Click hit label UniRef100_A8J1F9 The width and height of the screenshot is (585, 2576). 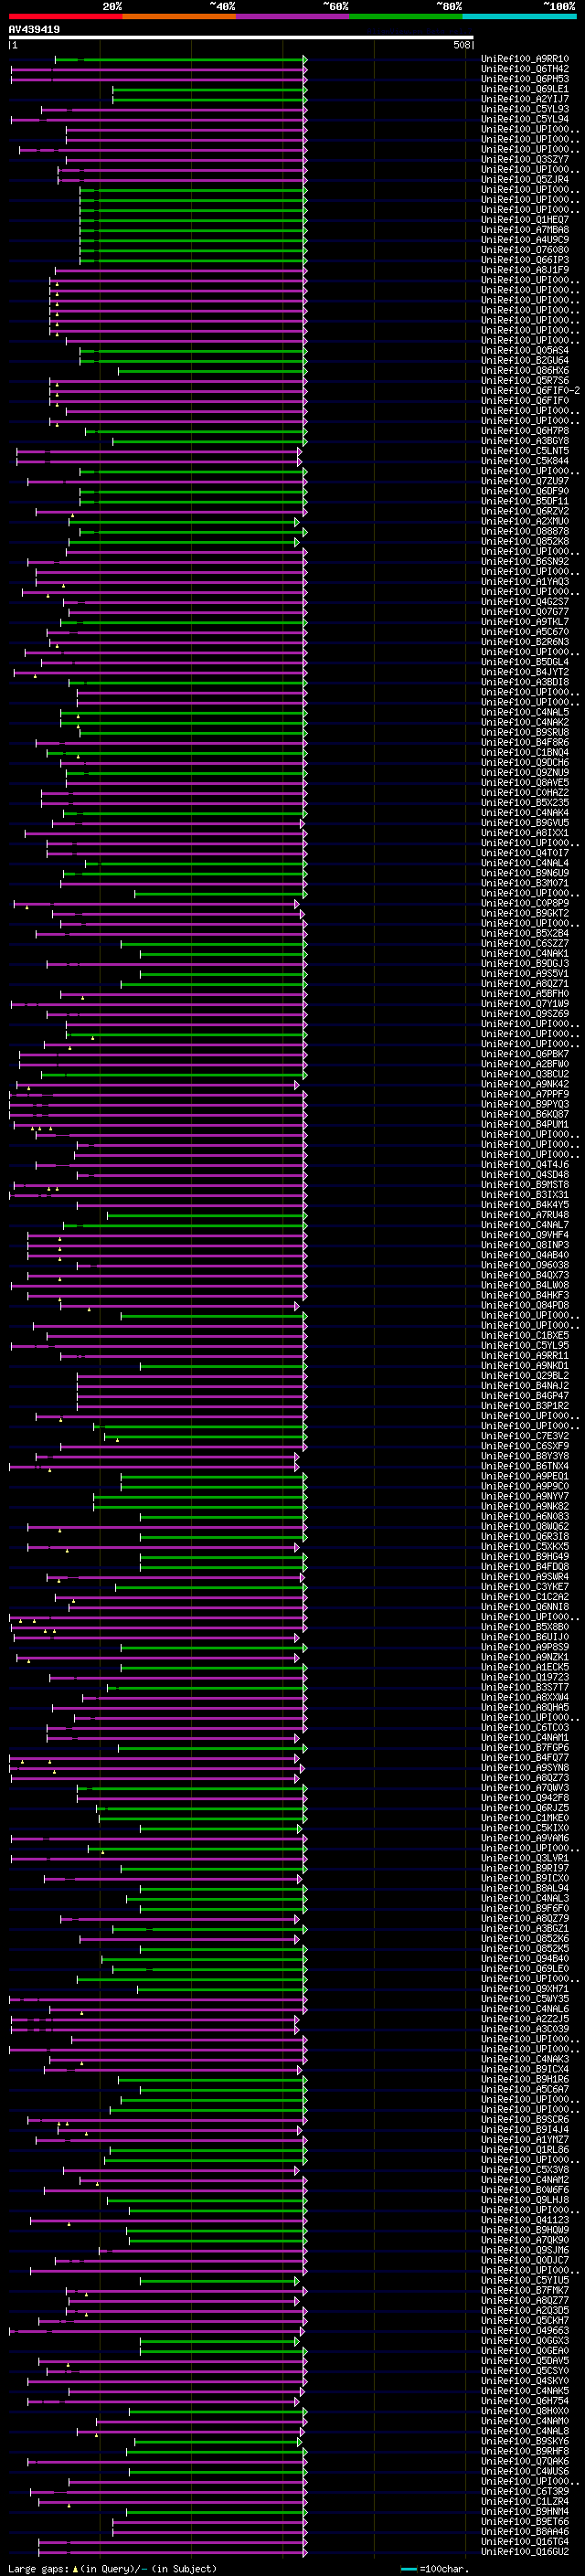525,270
